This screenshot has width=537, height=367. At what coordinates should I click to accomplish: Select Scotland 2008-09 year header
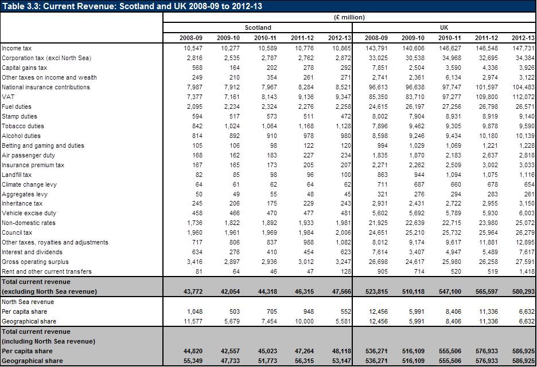pyautogui.click(x=190, y=38)
